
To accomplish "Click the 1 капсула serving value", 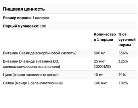I will [x=41, y=18].
